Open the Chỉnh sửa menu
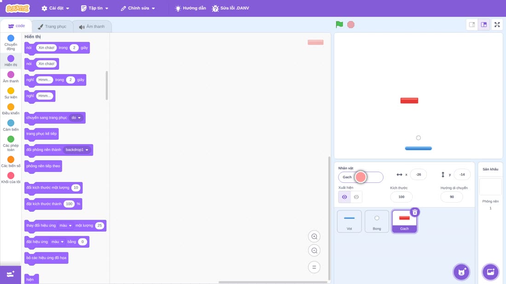 (x=138, y=8)
